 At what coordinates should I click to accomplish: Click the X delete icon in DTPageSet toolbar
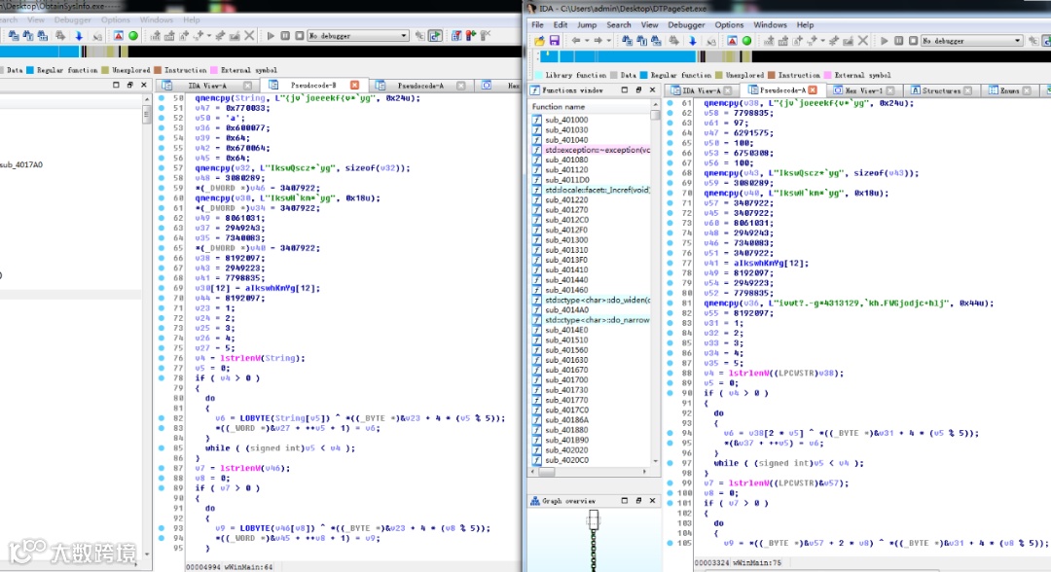[x=863, y=41]
